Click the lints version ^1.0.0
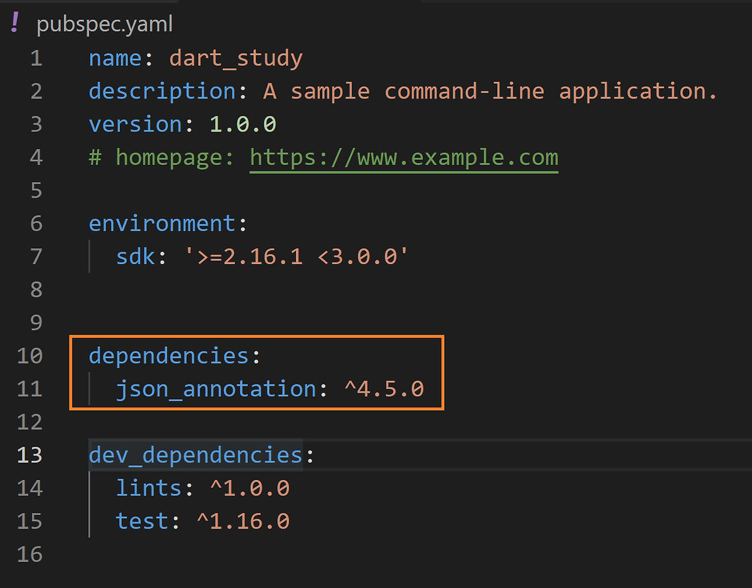 point(249,488)
